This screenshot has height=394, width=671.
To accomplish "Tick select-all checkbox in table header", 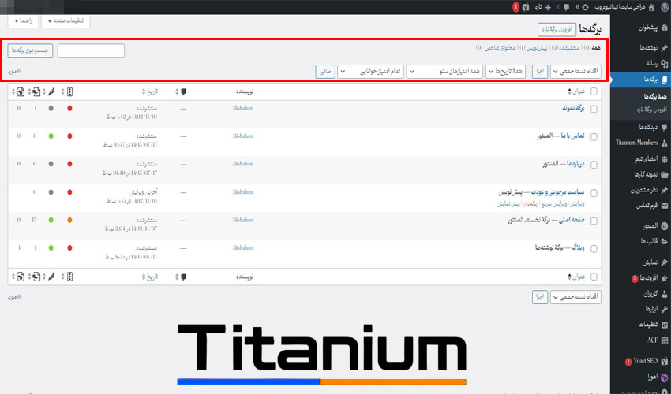I will click(x=594, y=91).
